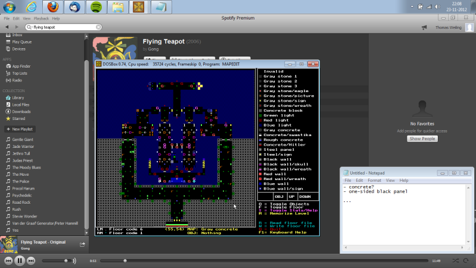Open App Finder in the sidebar

coord(21,66)
